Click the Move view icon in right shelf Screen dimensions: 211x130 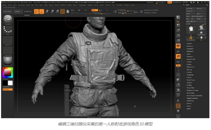click(x=178, y=80)
